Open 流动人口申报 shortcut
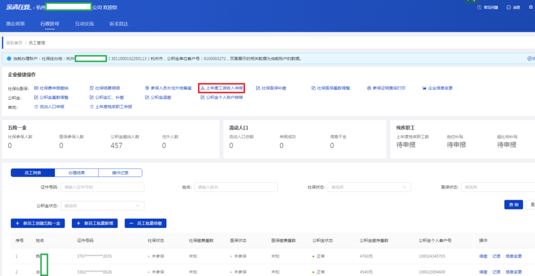 pos(52,107)
